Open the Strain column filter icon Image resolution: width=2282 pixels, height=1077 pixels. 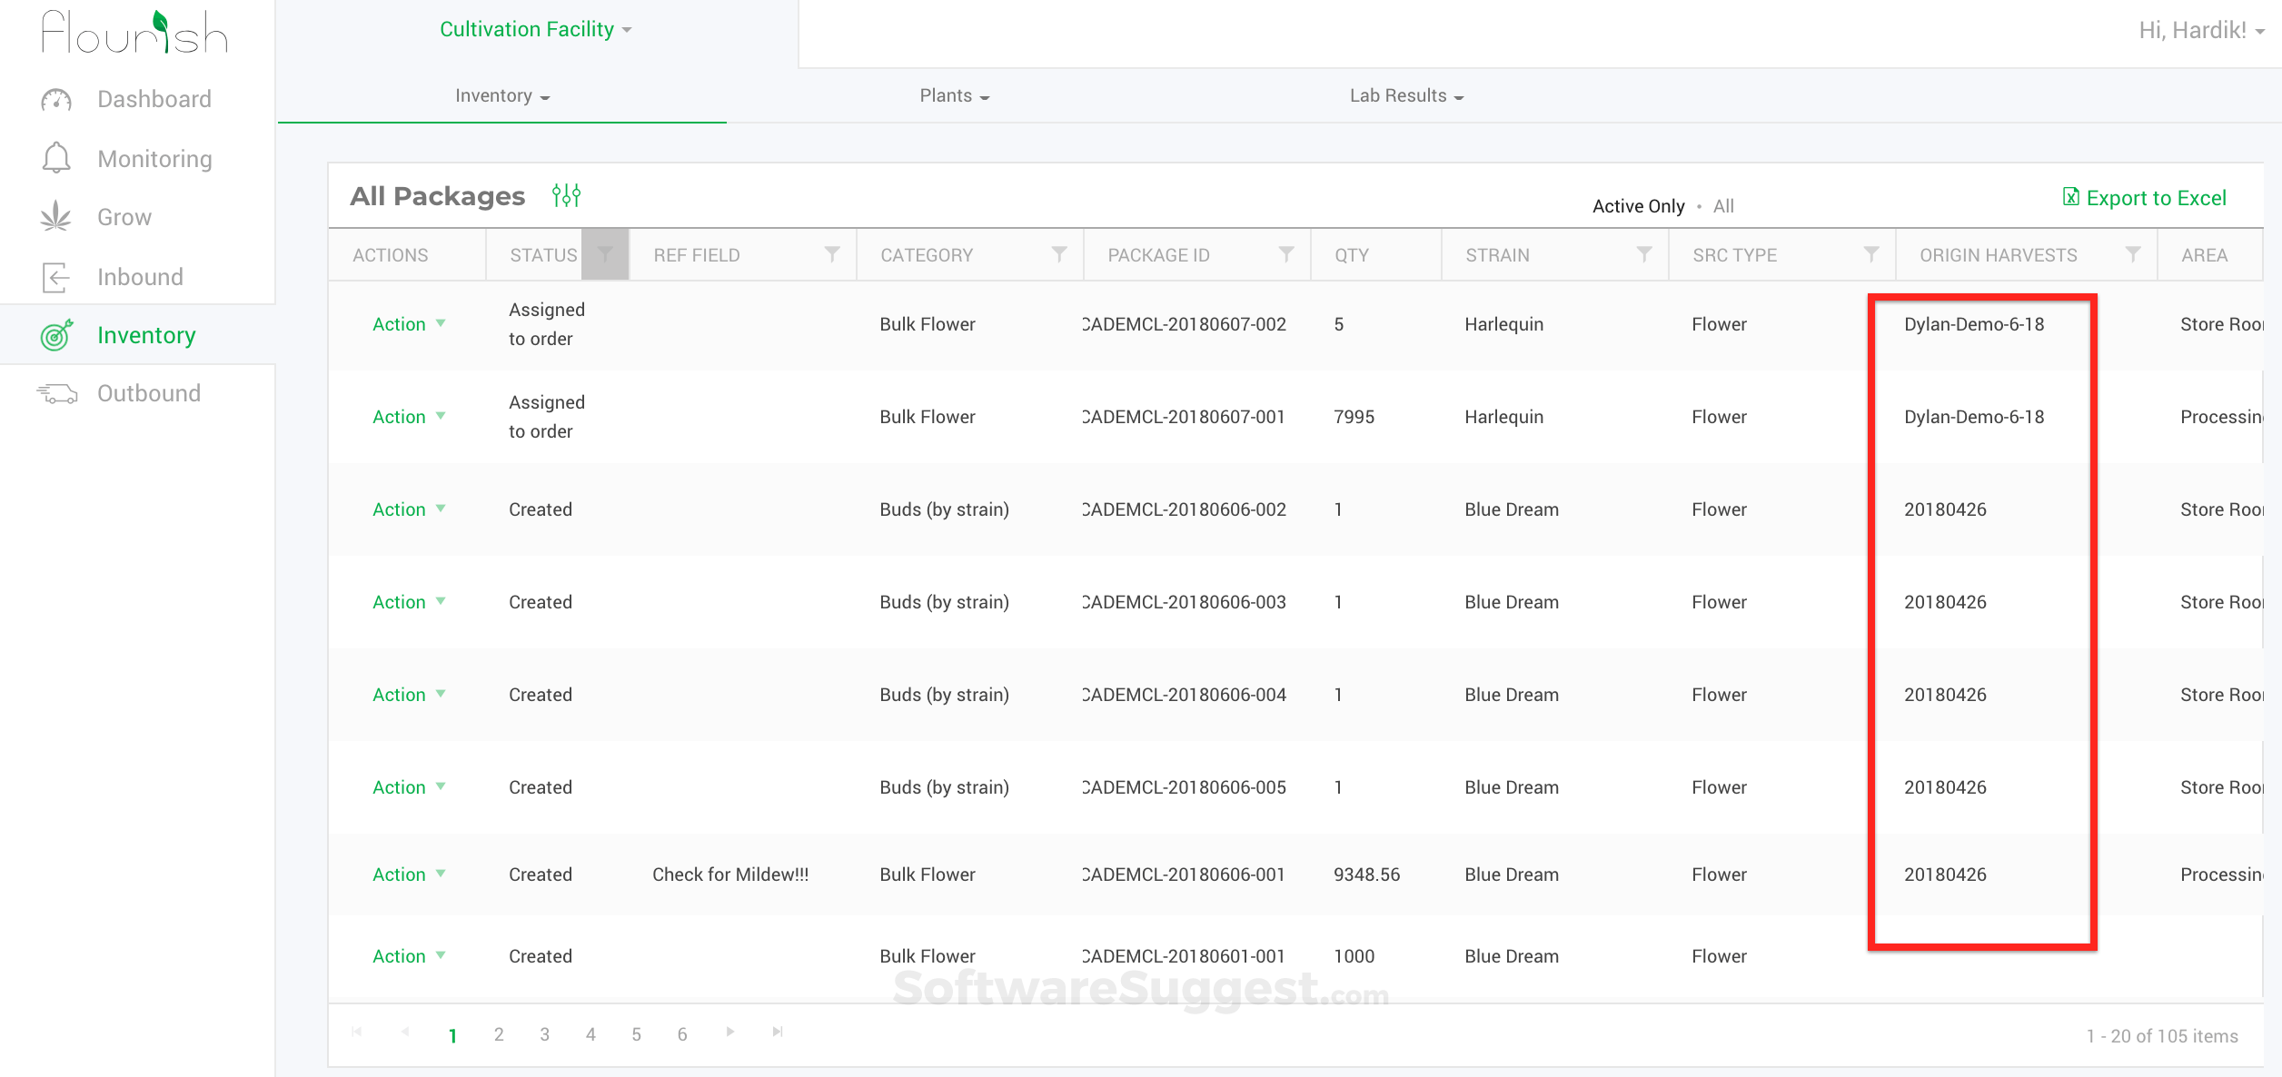[x=1643, y=254]
